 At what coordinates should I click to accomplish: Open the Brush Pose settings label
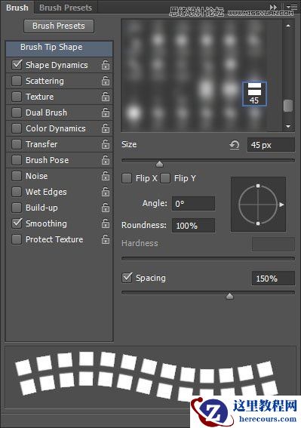click(48, 160)
